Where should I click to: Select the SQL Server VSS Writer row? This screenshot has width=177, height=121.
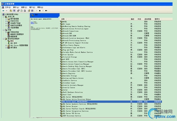[111, 113]
